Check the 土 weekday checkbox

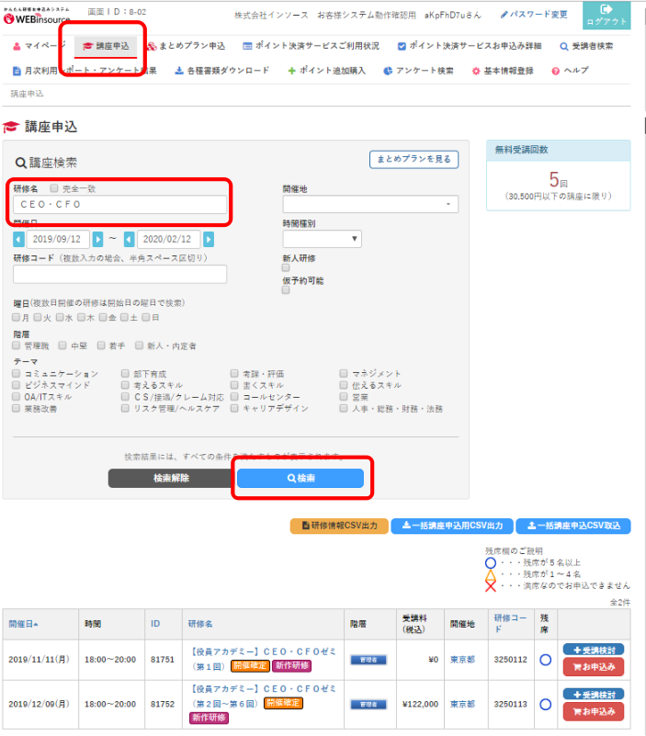[124, 317]
